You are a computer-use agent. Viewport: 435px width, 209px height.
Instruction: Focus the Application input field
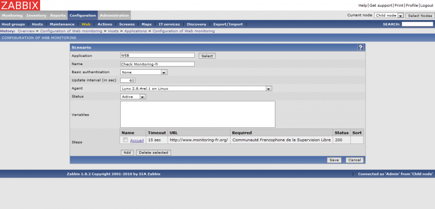[x=158, y=55]
